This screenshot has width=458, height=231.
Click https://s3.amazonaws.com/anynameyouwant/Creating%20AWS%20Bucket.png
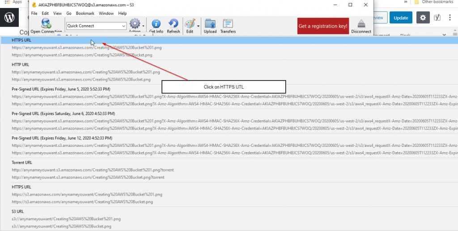(82, 201)
